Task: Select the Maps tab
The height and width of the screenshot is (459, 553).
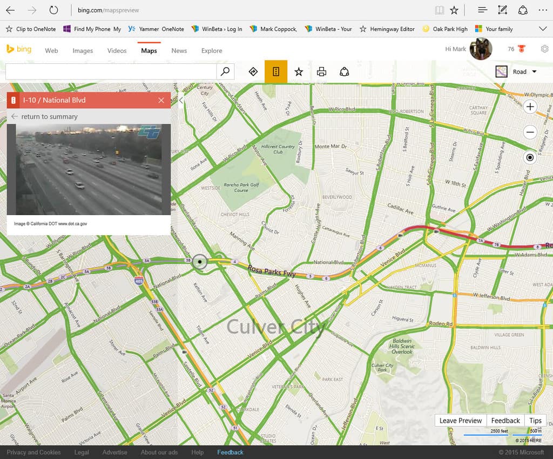Action: [149, 51]
